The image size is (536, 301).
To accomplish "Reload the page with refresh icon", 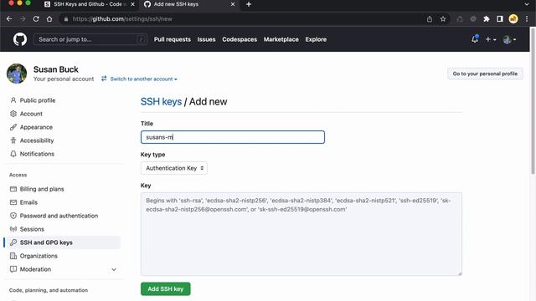I will click(x=36, y=18).
